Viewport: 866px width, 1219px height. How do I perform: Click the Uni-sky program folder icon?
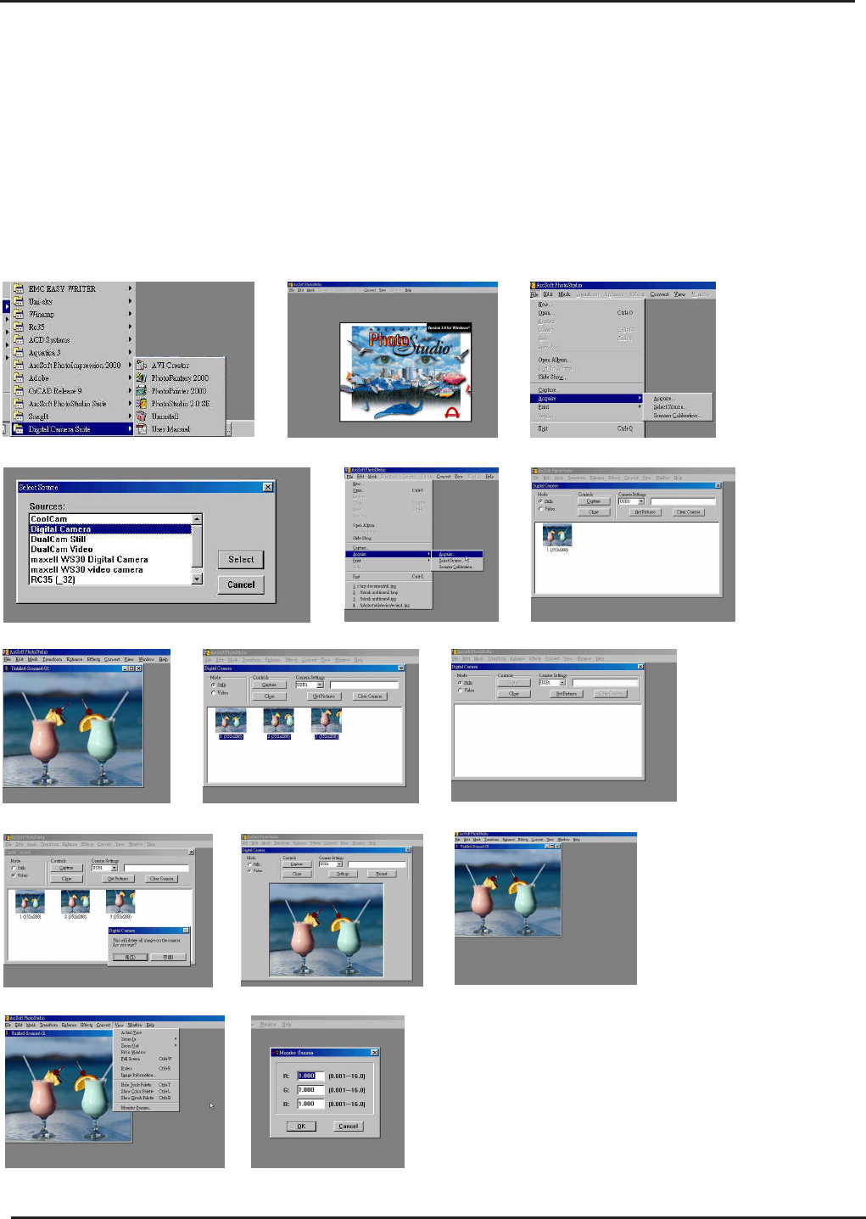coord(19,301)
